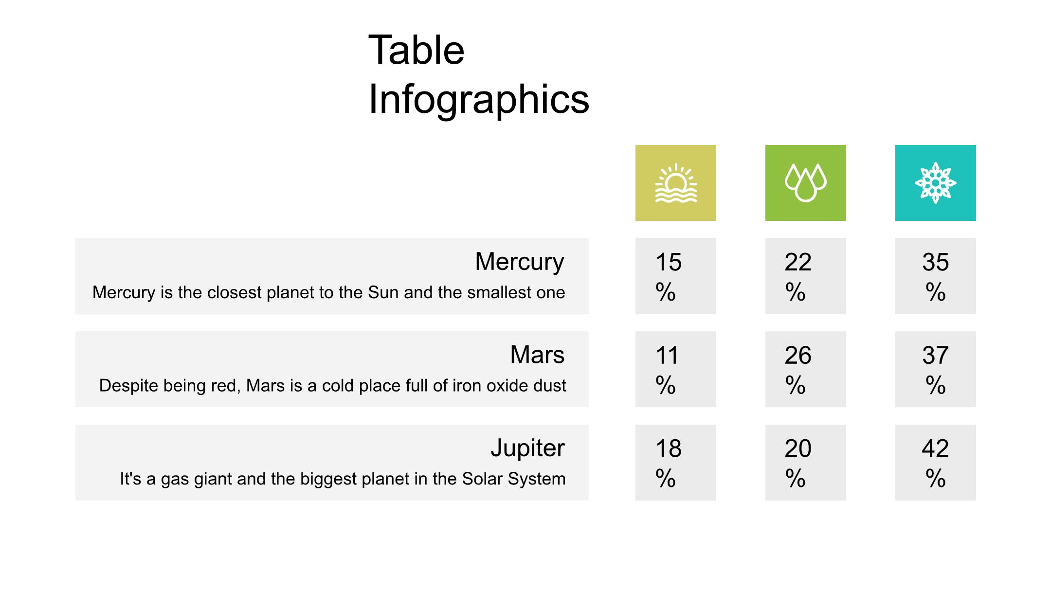
Task: Click the 20% cell in Jupiter row
Action: pos(805,463)
